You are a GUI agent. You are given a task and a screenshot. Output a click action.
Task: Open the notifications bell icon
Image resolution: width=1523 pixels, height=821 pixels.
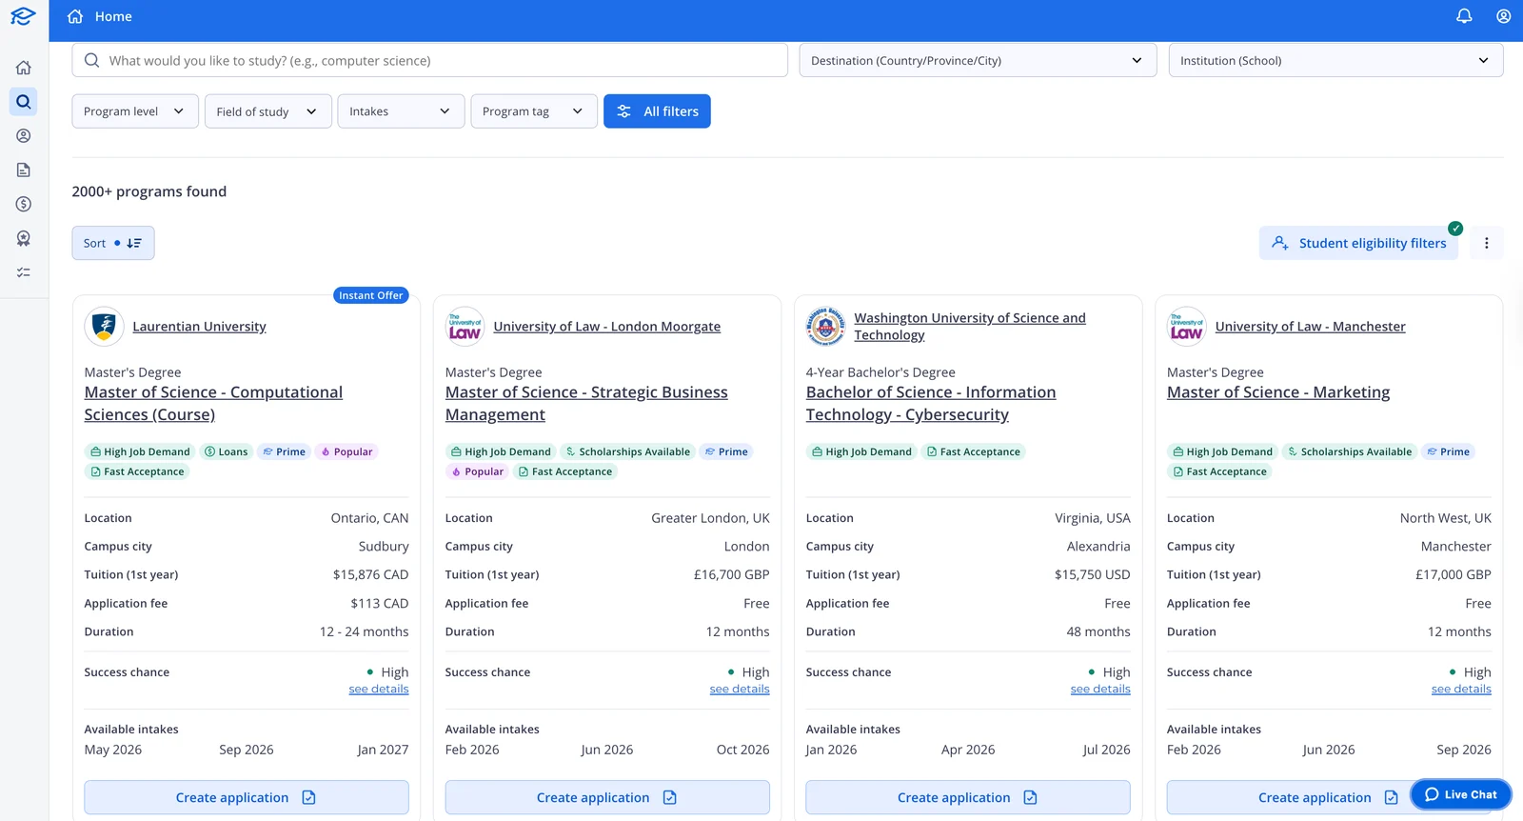tap(1464, 16)
